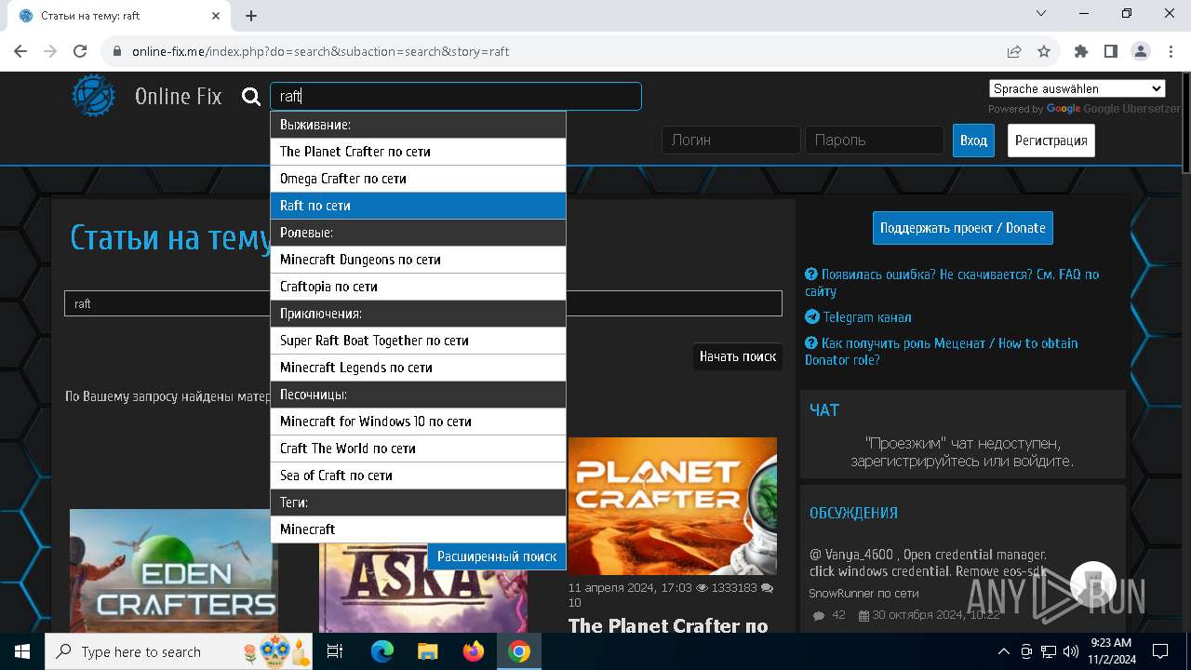This screenshot has height=670, width=1191.
Task: Open Task View in taskbar
Action: tap(335, 651)
